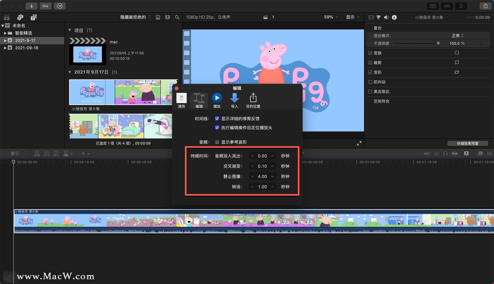Open the photos and audio sidebar icon
The width and height of the screenshot is (494, 284).
(20, 17)
